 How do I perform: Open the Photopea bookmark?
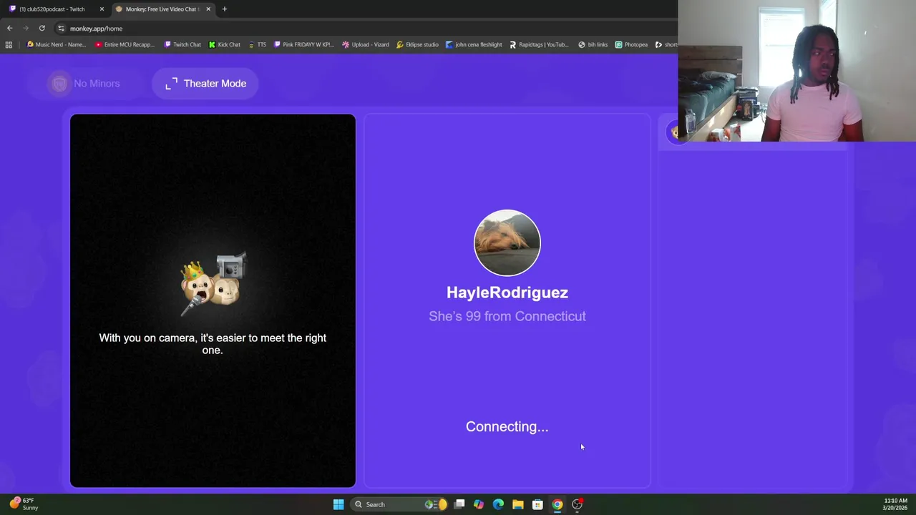(x=631, y=44)
